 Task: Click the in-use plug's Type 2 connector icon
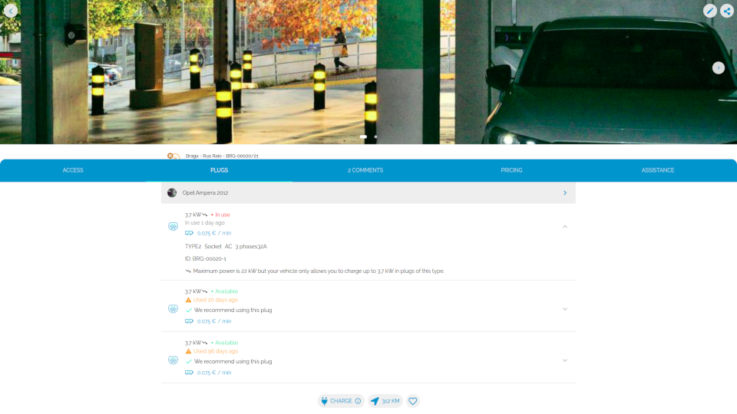point(174,226)
